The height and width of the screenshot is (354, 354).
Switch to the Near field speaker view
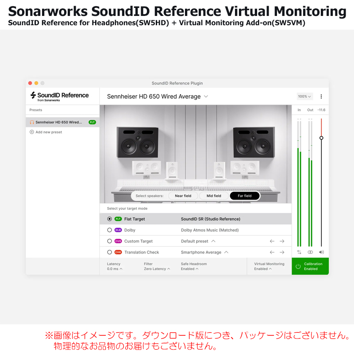[x=183, y=196]
